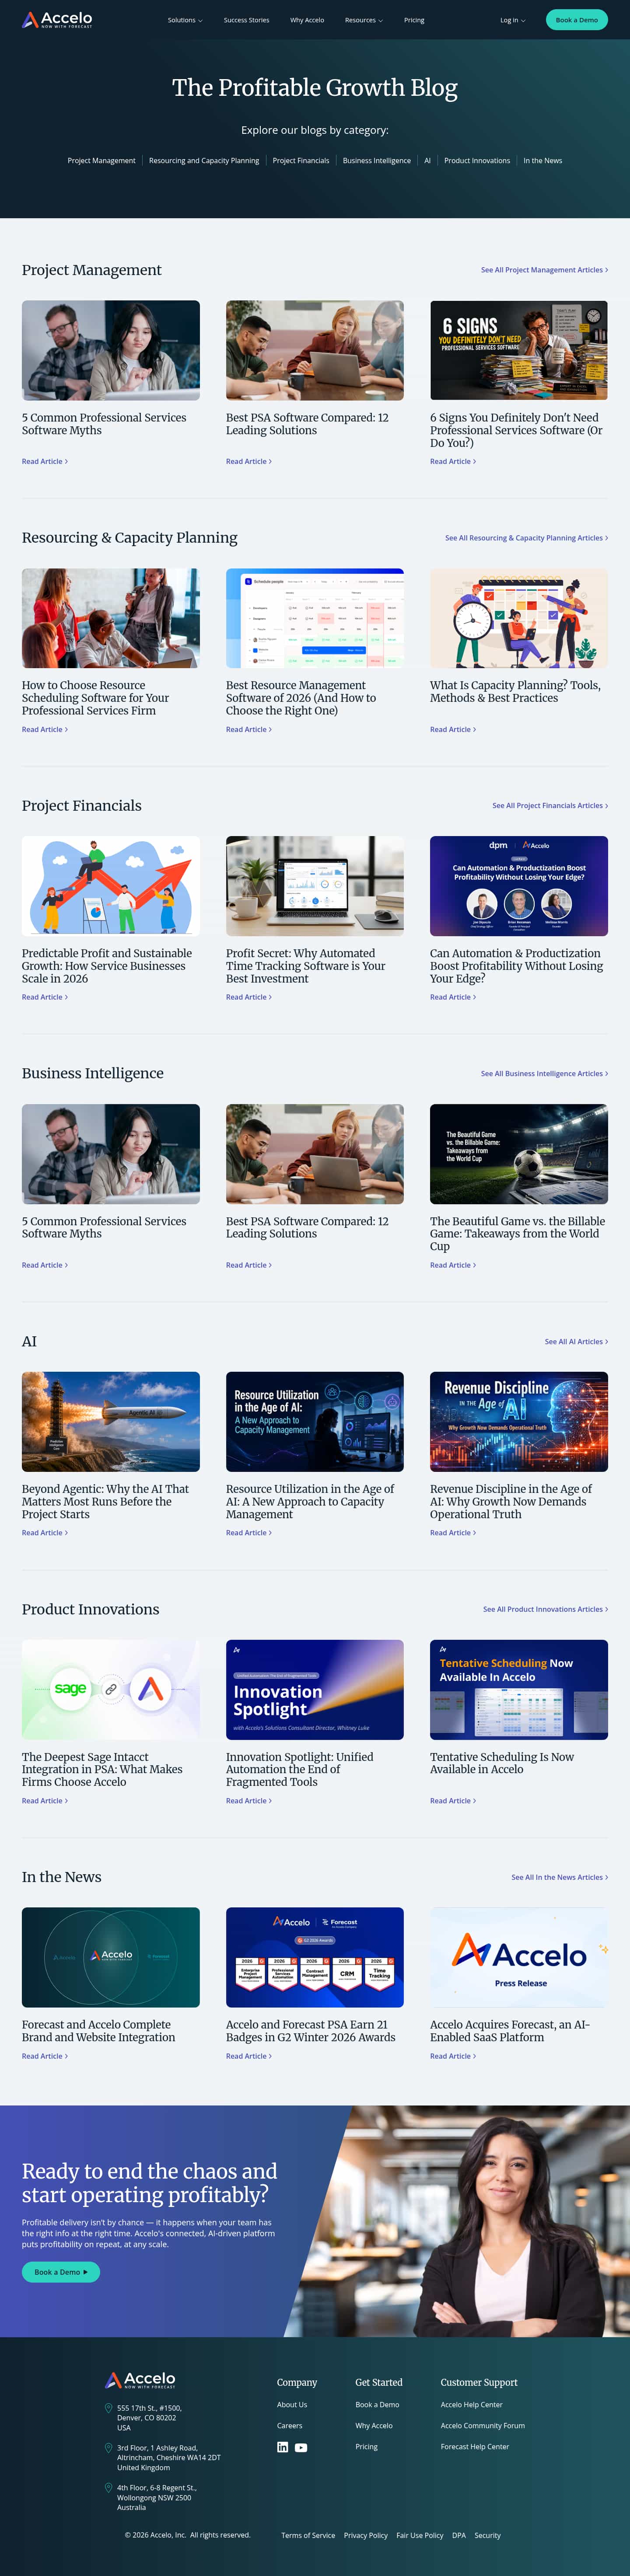The width and height of the screenshot is (630, 2576).
Task: Click the Altrincham address location pin icon
Action: (108, 2448)
